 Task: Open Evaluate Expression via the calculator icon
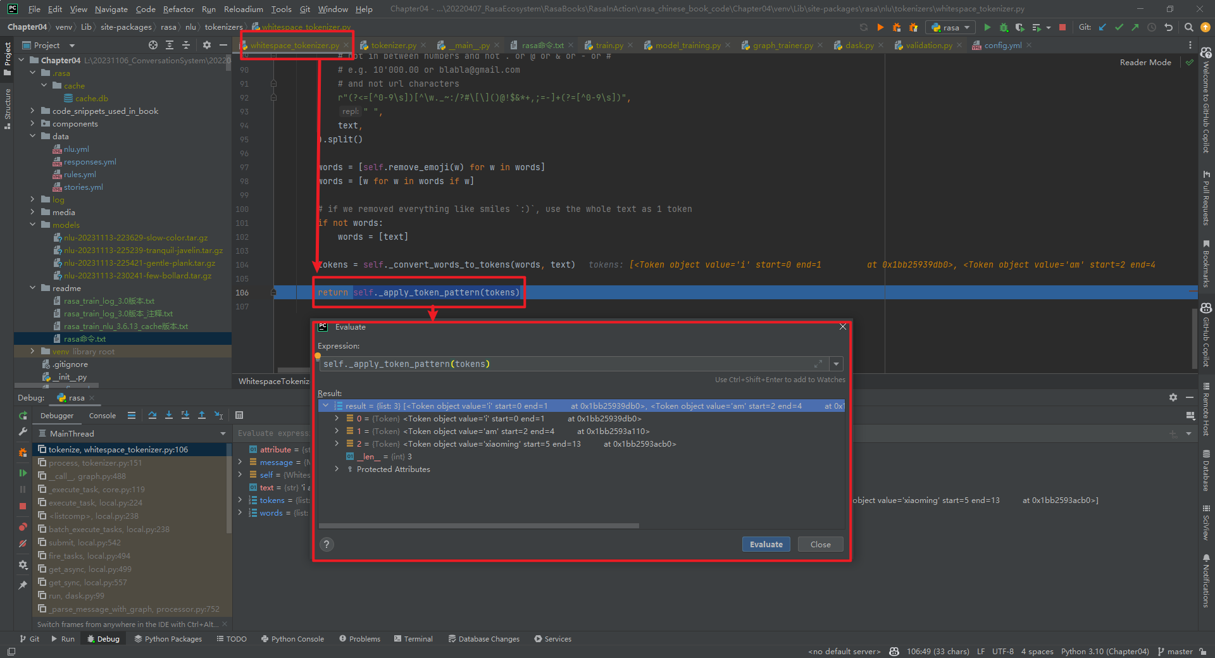click(x=239, y=415)
